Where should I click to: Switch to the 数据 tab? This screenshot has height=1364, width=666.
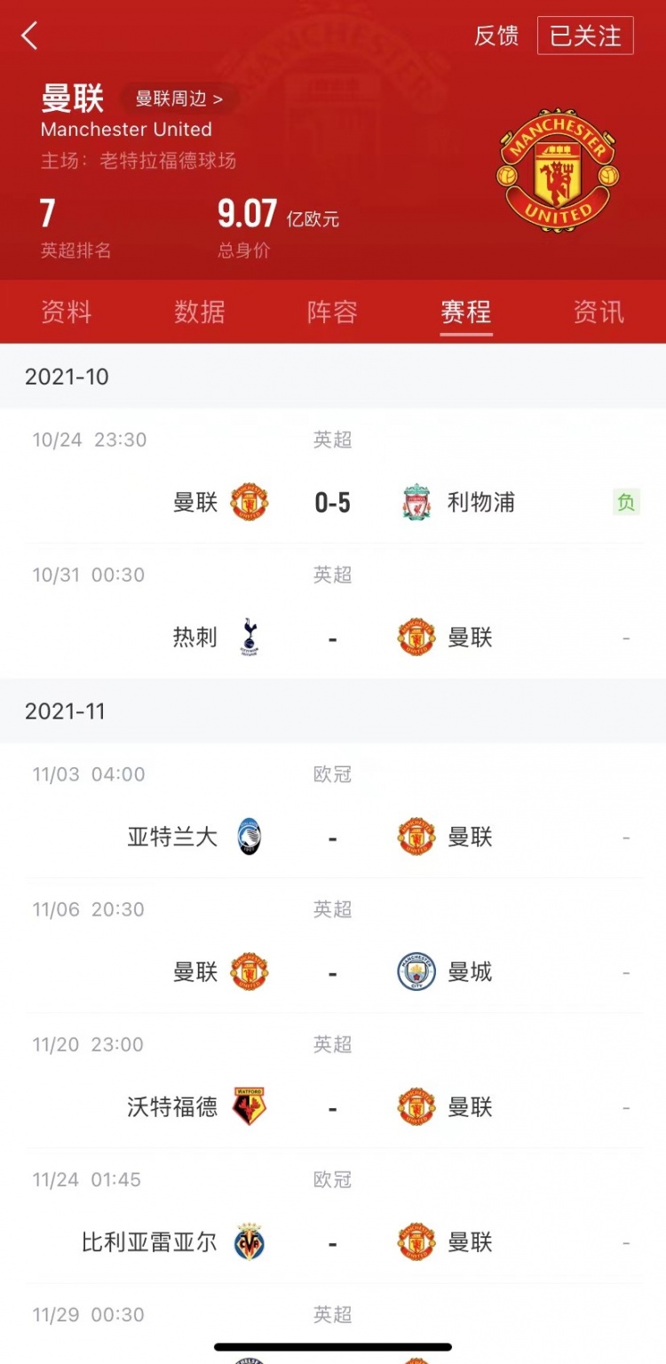199,313
